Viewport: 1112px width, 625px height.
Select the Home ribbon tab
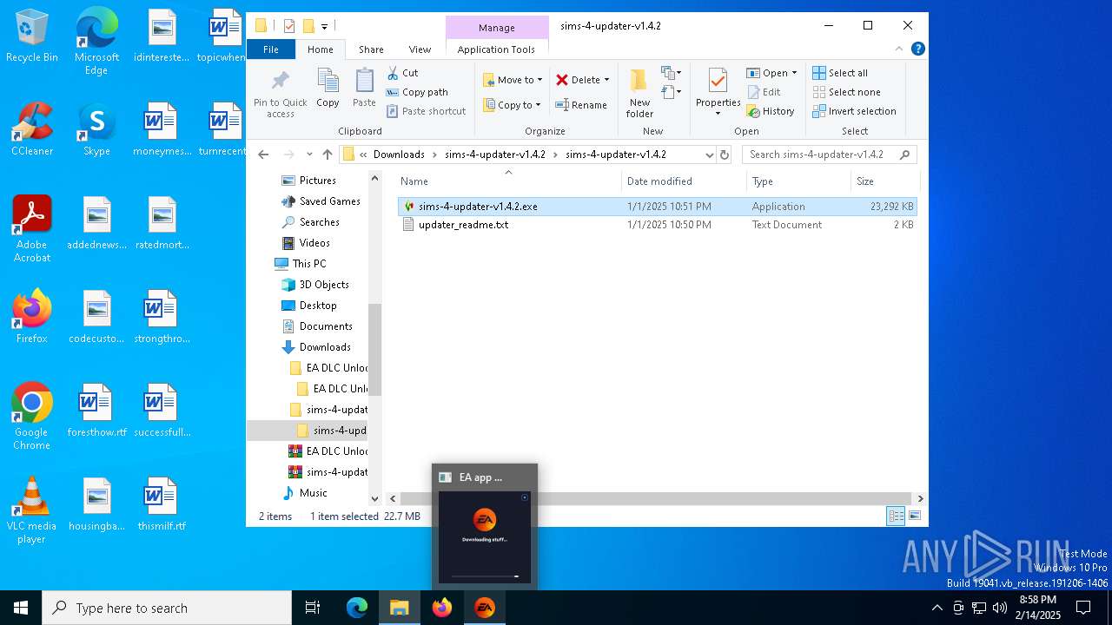320,49
